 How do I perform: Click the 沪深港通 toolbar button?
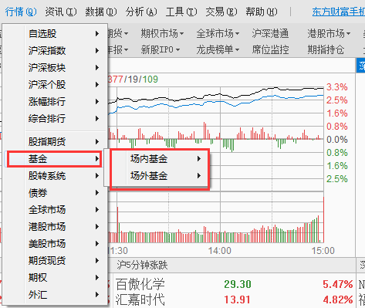(270, 33)
